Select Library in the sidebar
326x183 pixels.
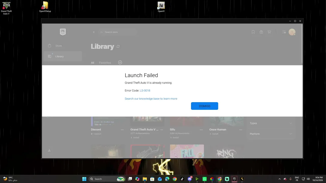click(x=63, y=56)
